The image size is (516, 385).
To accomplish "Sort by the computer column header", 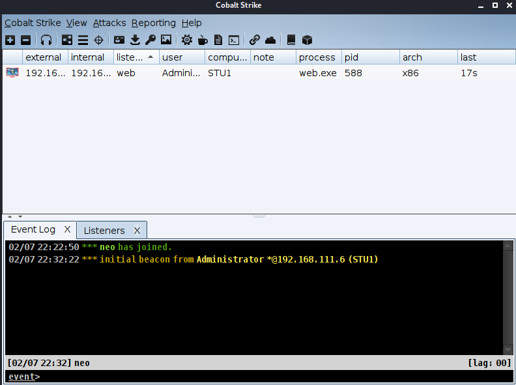I will (228, 57).
